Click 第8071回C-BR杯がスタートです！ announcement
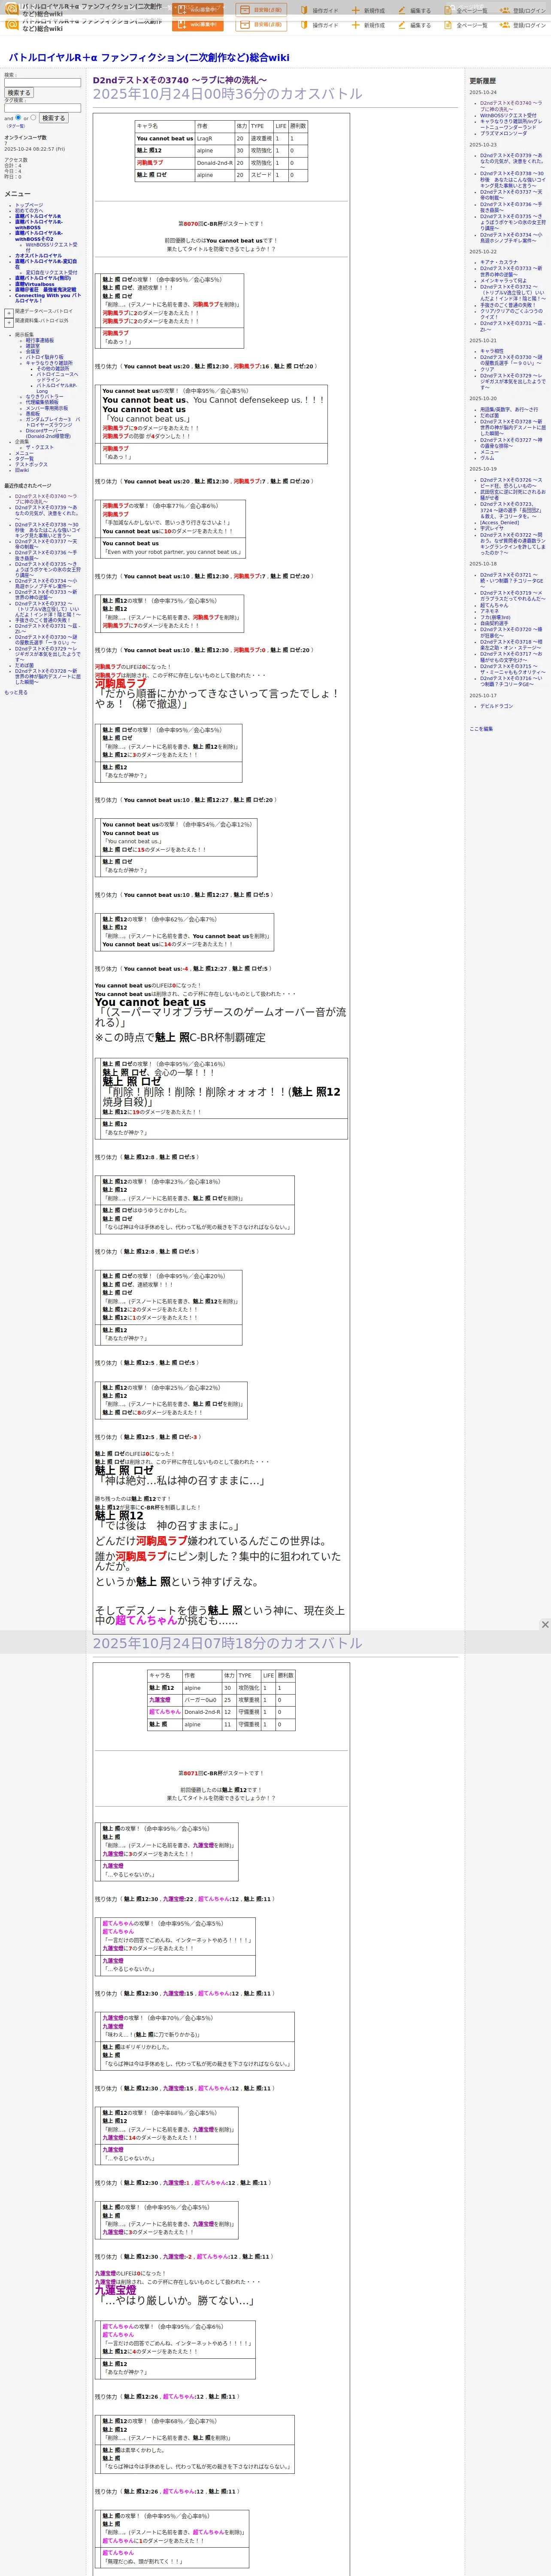 (221, 1773)
